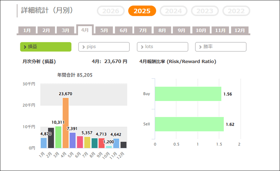280x171 pixels.
Task: Open the 1月 month tab
Action: coord(27,30)
